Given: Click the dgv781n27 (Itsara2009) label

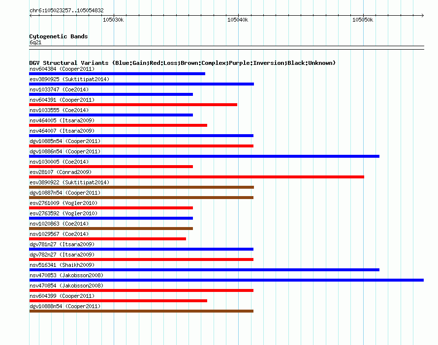Looking at the screenshot, I should [62, 244].
